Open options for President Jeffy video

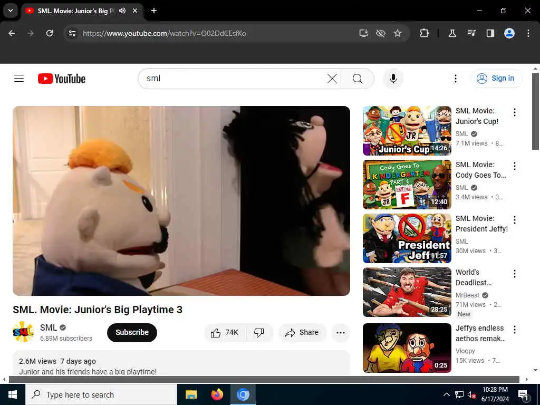tap(514, 220)
